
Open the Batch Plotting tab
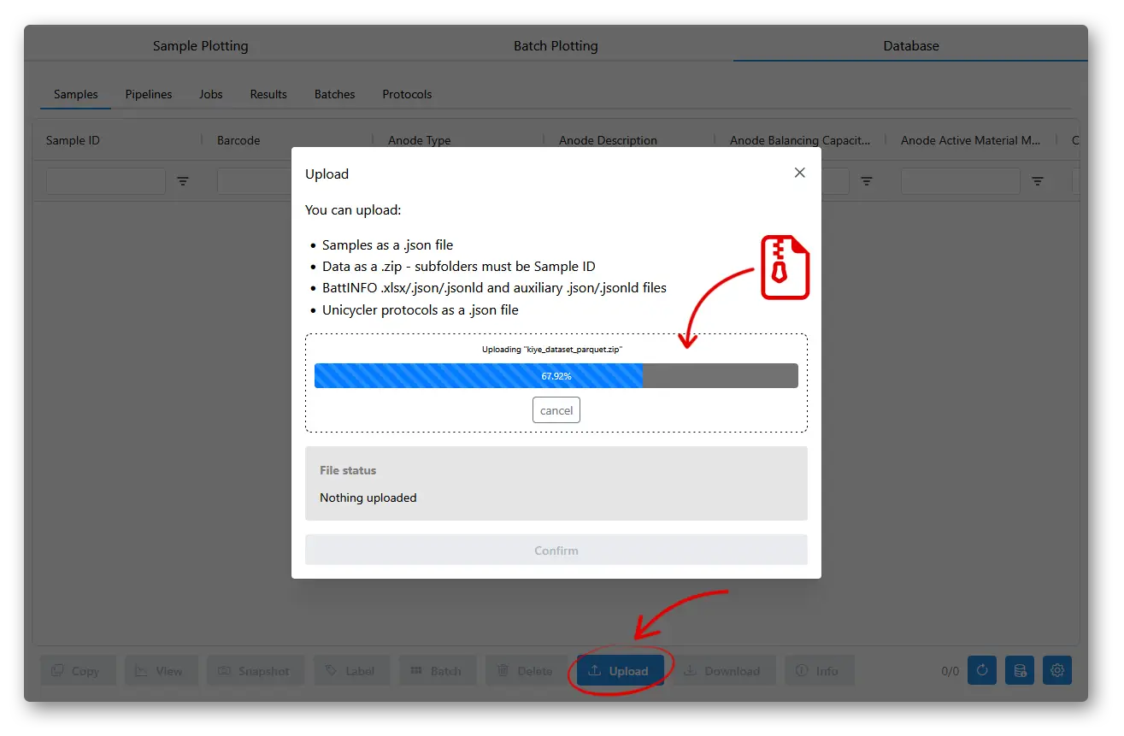[556, 46]
